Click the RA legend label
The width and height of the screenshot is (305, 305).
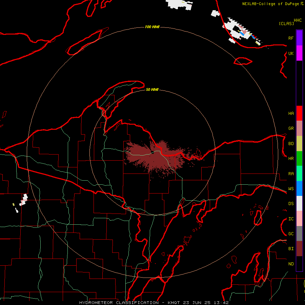[291, 174]
